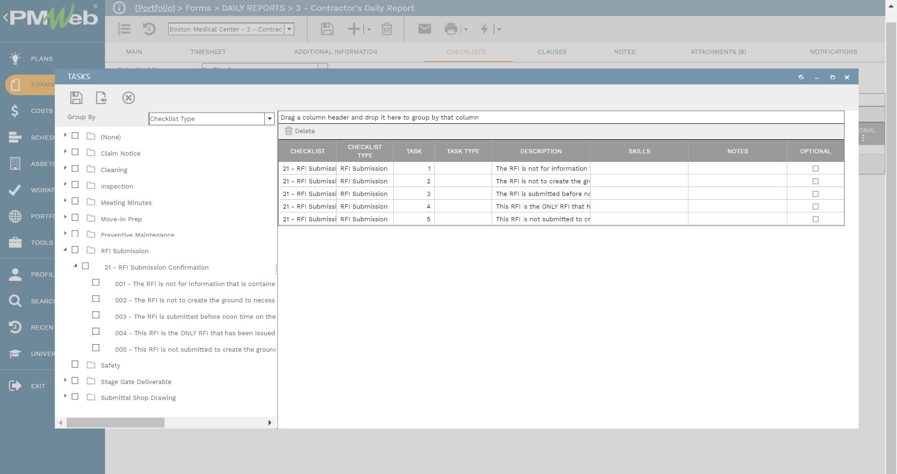The image size is (897, 474).
Task: Toggle Optional checkbox for task 3 row
Action: [815, 194]
